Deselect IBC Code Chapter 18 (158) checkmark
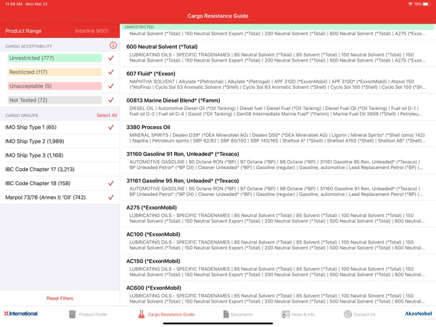The image size is (436, 327). (x=111, y=183)
